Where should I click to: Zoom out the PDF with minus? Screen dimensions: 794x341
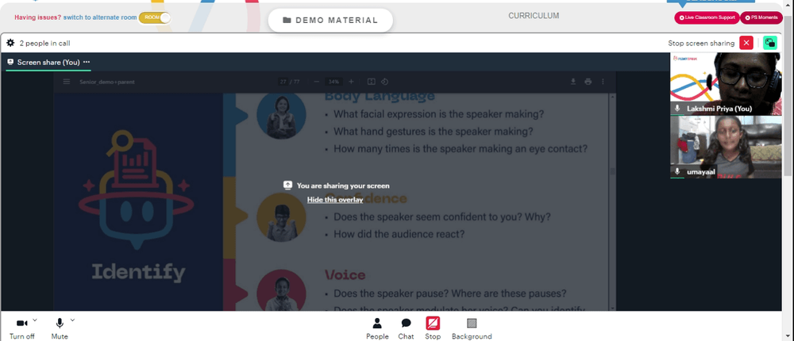point(316,82)
